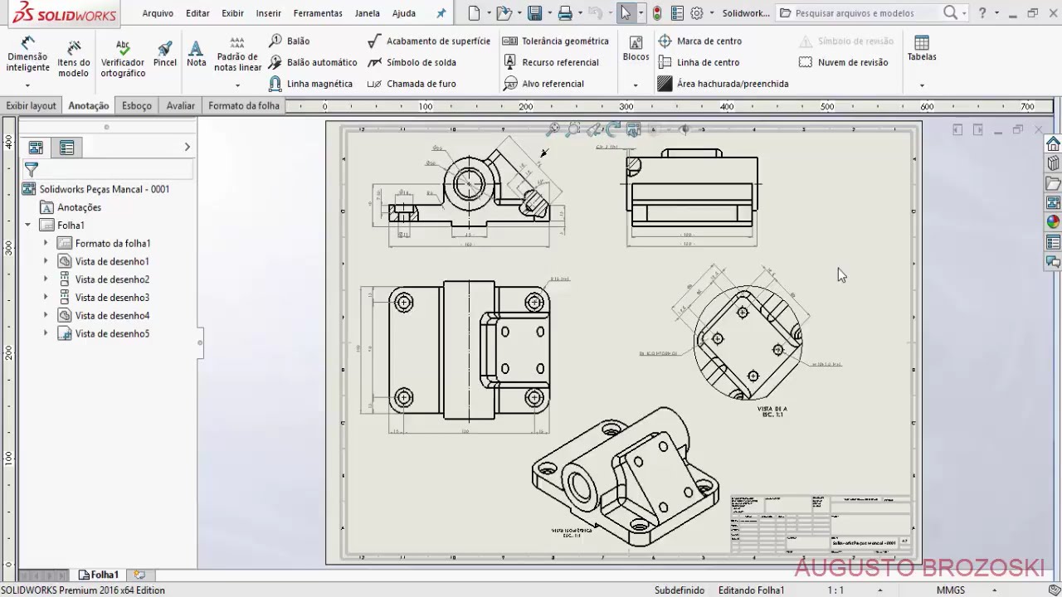Screen dimensions: 1062x597
Task: Insert a Nota annotation
Action: click(x=196, y=54)
